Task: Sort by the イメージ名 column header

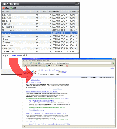Action: [x=16, y=12]
